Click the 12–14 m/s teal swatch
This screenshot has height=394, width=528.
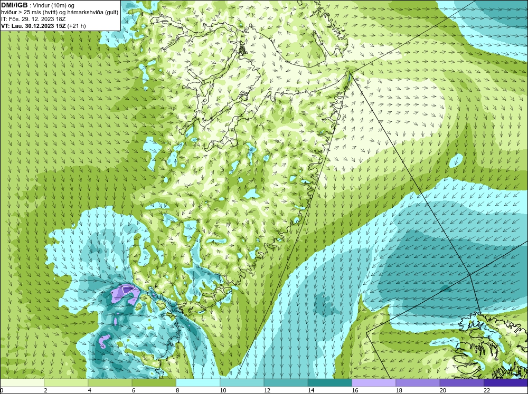pyautogui.click(x=286, y=383)
